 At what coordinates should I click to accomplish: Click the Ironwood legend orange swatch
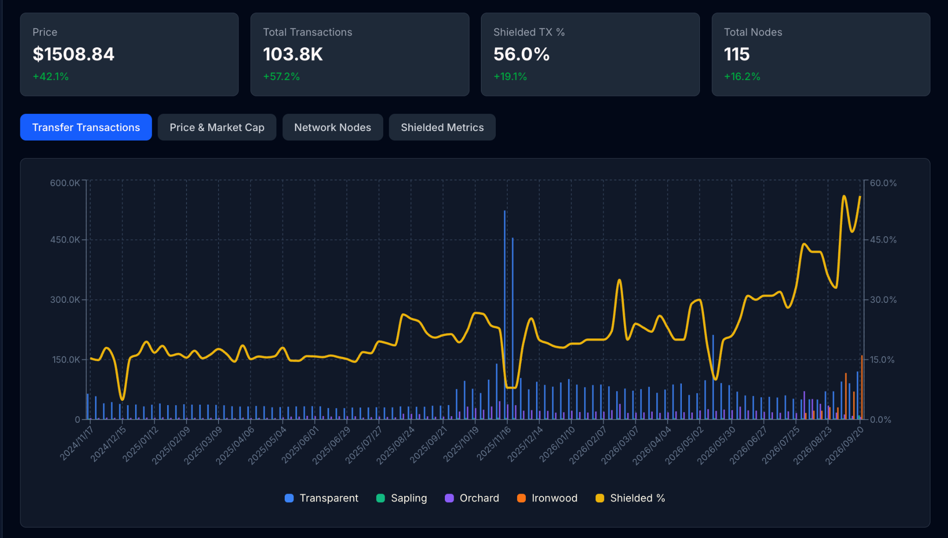pyautogui.click(x=521, y=498)
